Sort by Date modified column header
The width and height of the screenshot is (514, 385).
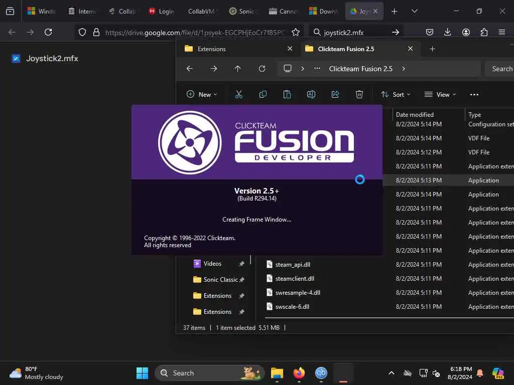pyautogui.click(x=429, y=115)
